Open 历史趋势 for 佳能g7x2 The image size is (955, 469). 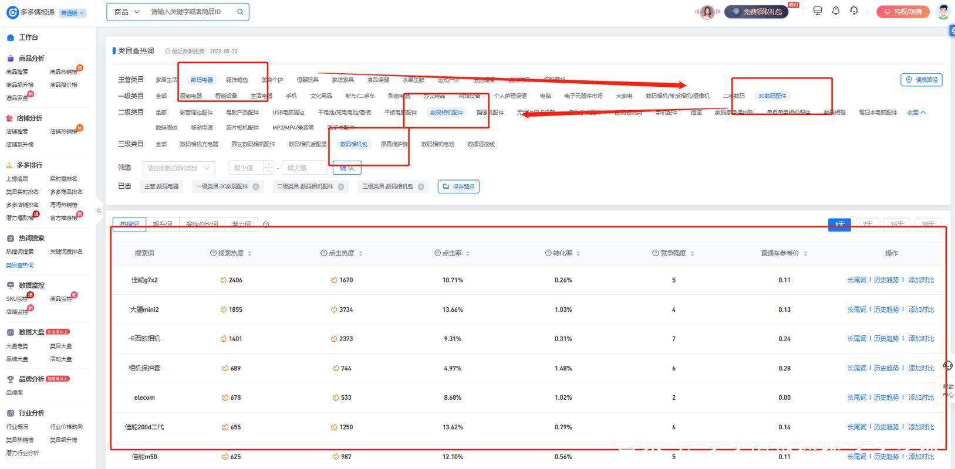tap(886, 280)
